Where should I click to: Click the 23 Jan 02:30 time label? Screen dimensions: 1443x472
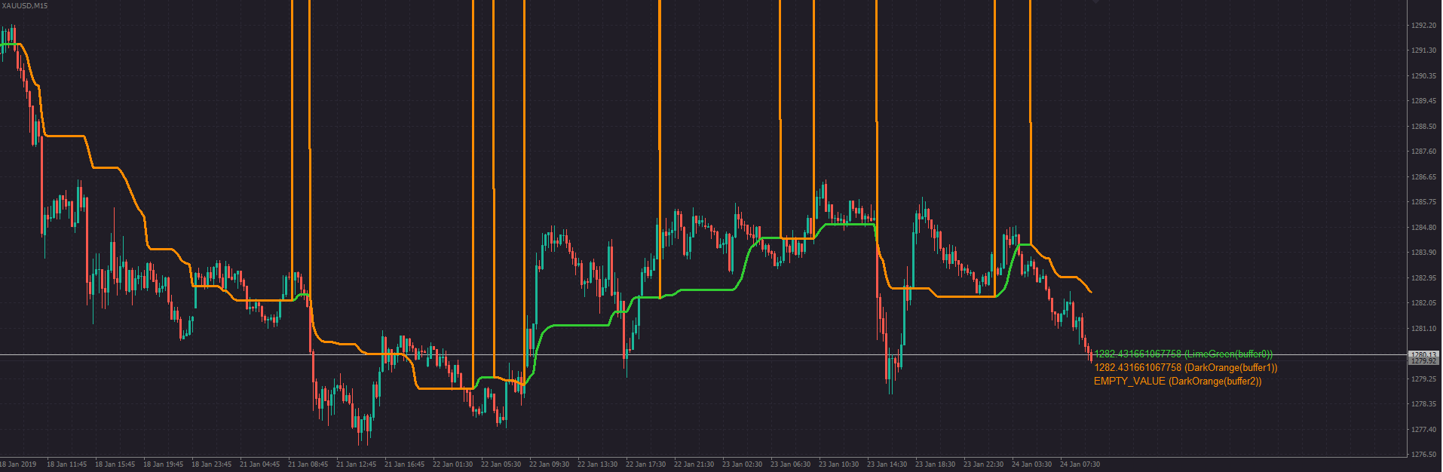(742, 464)
